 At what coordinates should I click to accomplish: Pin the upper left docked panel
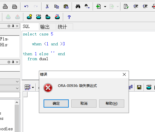(x=13, y=26)
